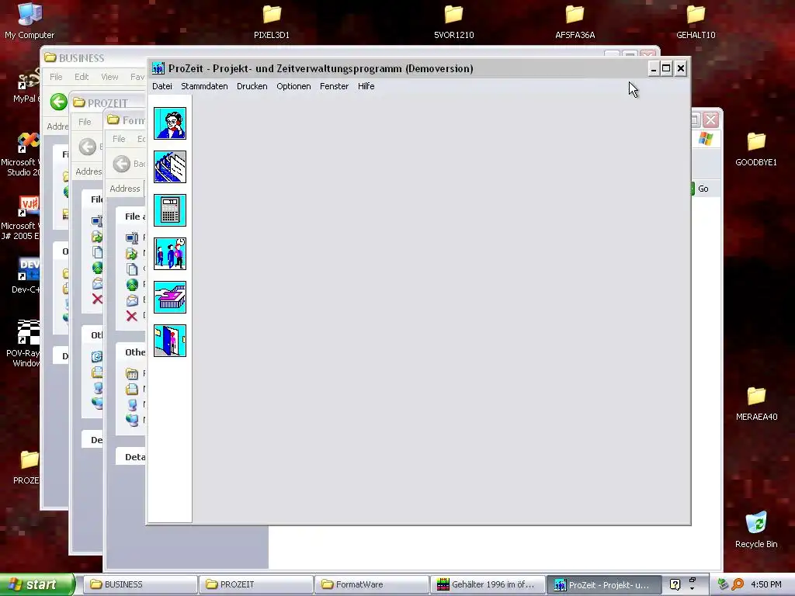Open File menu in BUSINESS window
The image size is (795, 596).
pyautogui.click(x=56, y=77)
